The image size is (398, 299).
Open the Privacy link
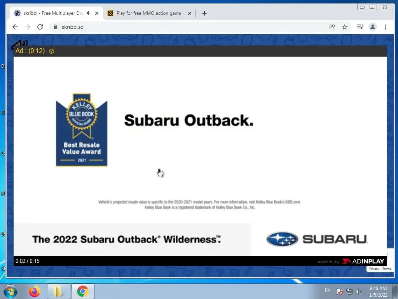click(x=374, y=269)
